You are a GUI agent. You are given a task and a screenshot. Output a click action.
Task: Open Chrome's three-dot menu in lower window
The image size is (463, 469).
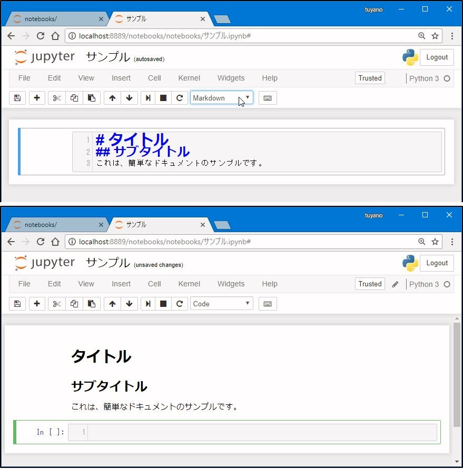click(x=452, y=242)
